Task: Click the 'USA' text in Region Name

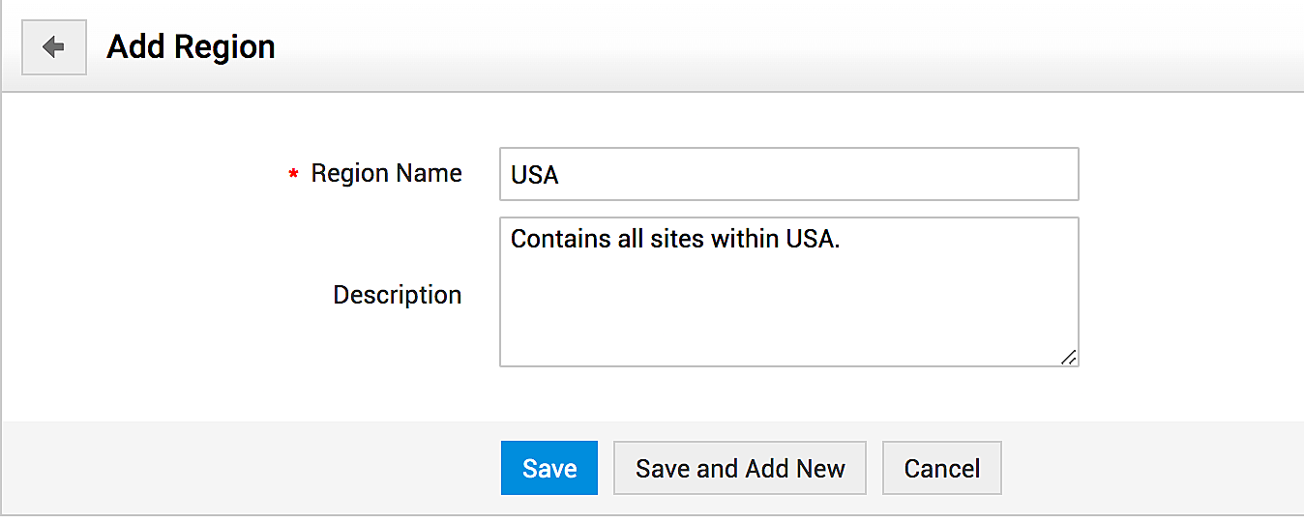Action: click(x=535, y=176)
